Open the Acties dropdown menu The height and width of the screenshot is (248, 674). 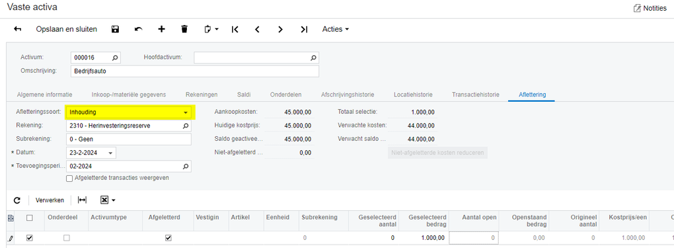(x=336, y=29)
